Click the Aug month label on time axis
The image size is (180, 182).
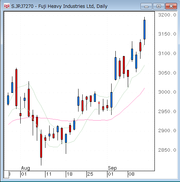pyautogui.click(x=26, y=168)
